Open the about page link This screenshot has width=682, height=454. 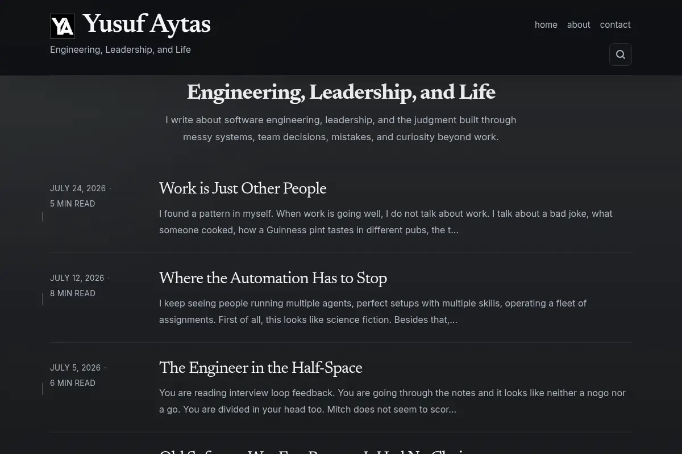(579, 25)
